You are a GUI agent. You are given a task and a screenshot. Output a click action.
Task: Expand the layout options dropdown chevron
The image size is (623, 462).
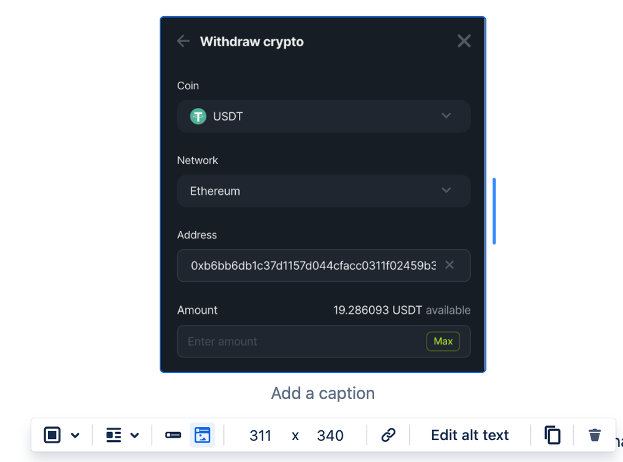click(135, 435)
